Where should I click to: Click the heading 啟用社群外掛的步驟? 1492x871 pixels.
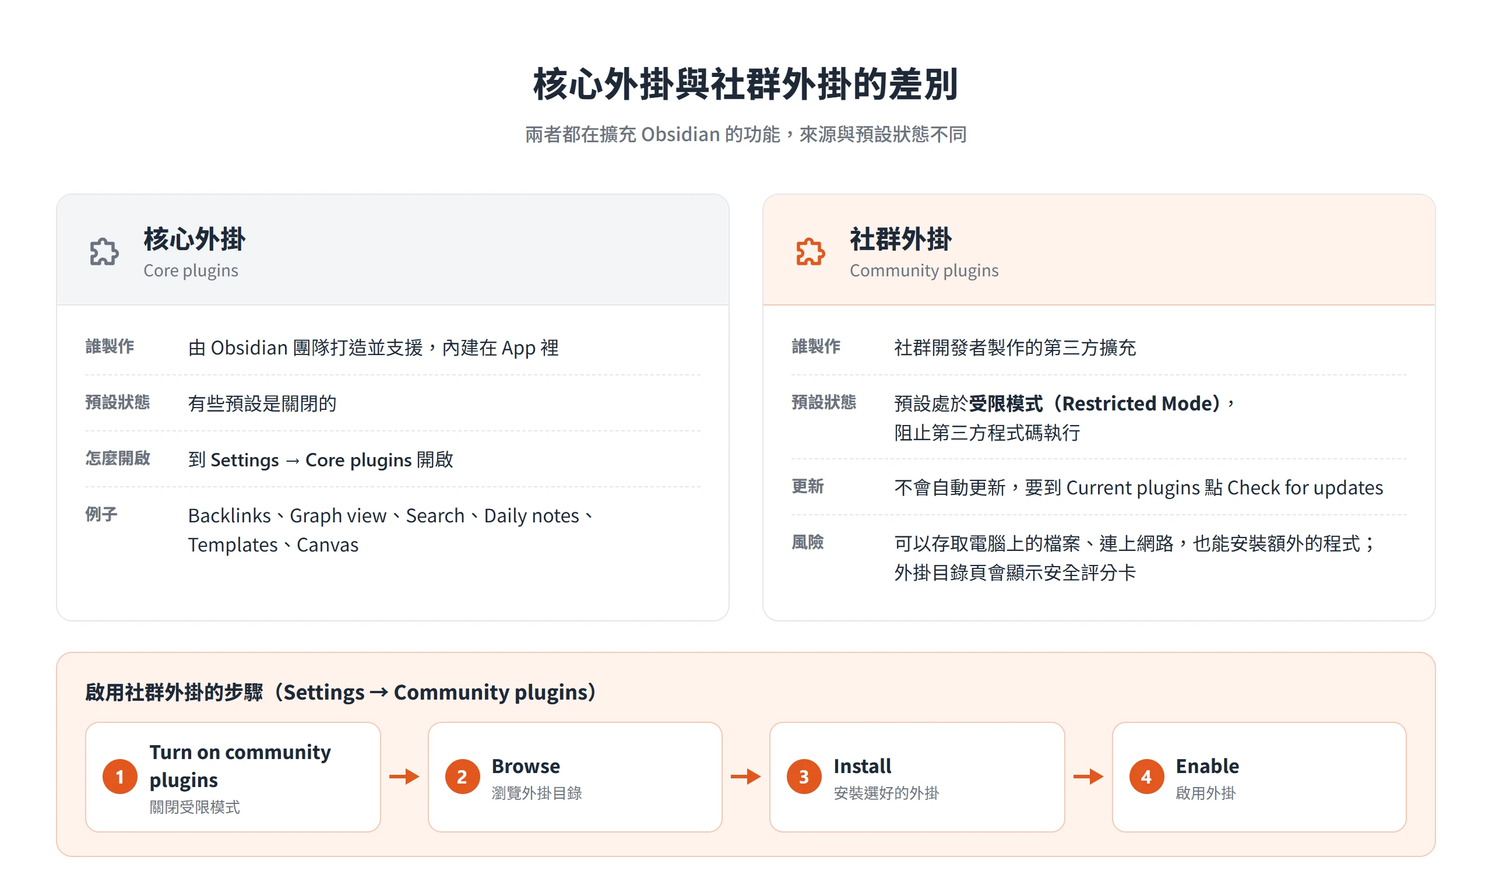340,691
